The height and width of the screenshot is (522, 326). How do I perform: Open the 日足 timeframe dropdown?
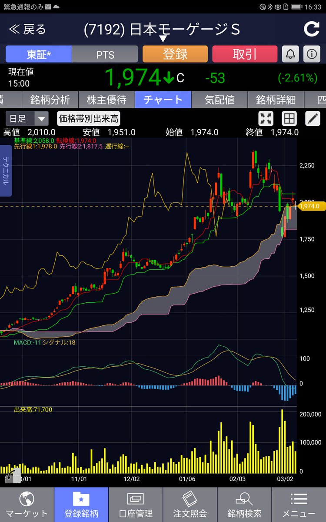(x=27, y=118)
